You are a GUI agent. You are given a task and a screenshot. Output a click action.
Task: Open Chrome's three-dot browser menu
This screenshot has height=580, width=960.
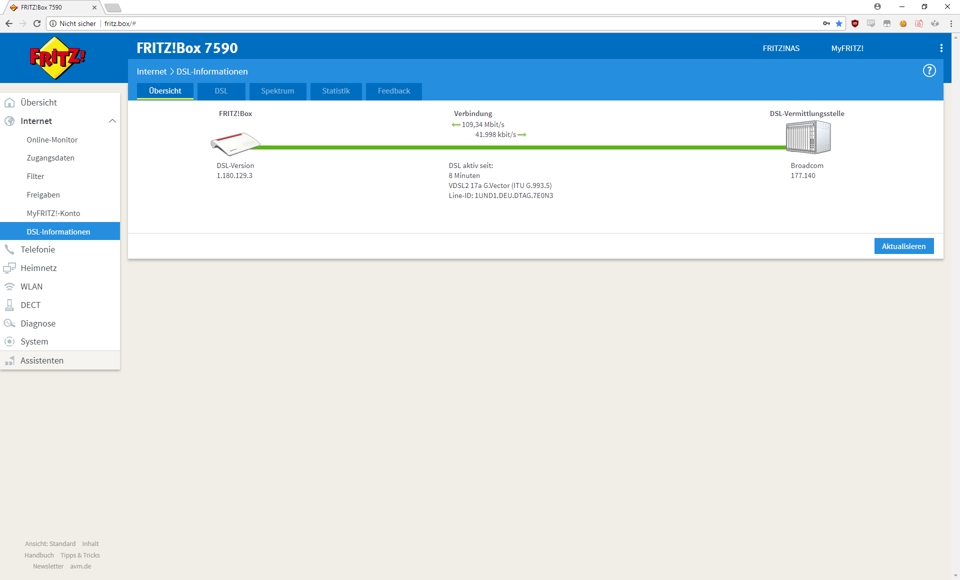951,23
